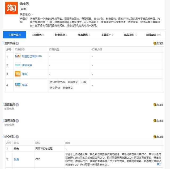
Task: Click the 工具 tag
Action: tap(83, 82)
